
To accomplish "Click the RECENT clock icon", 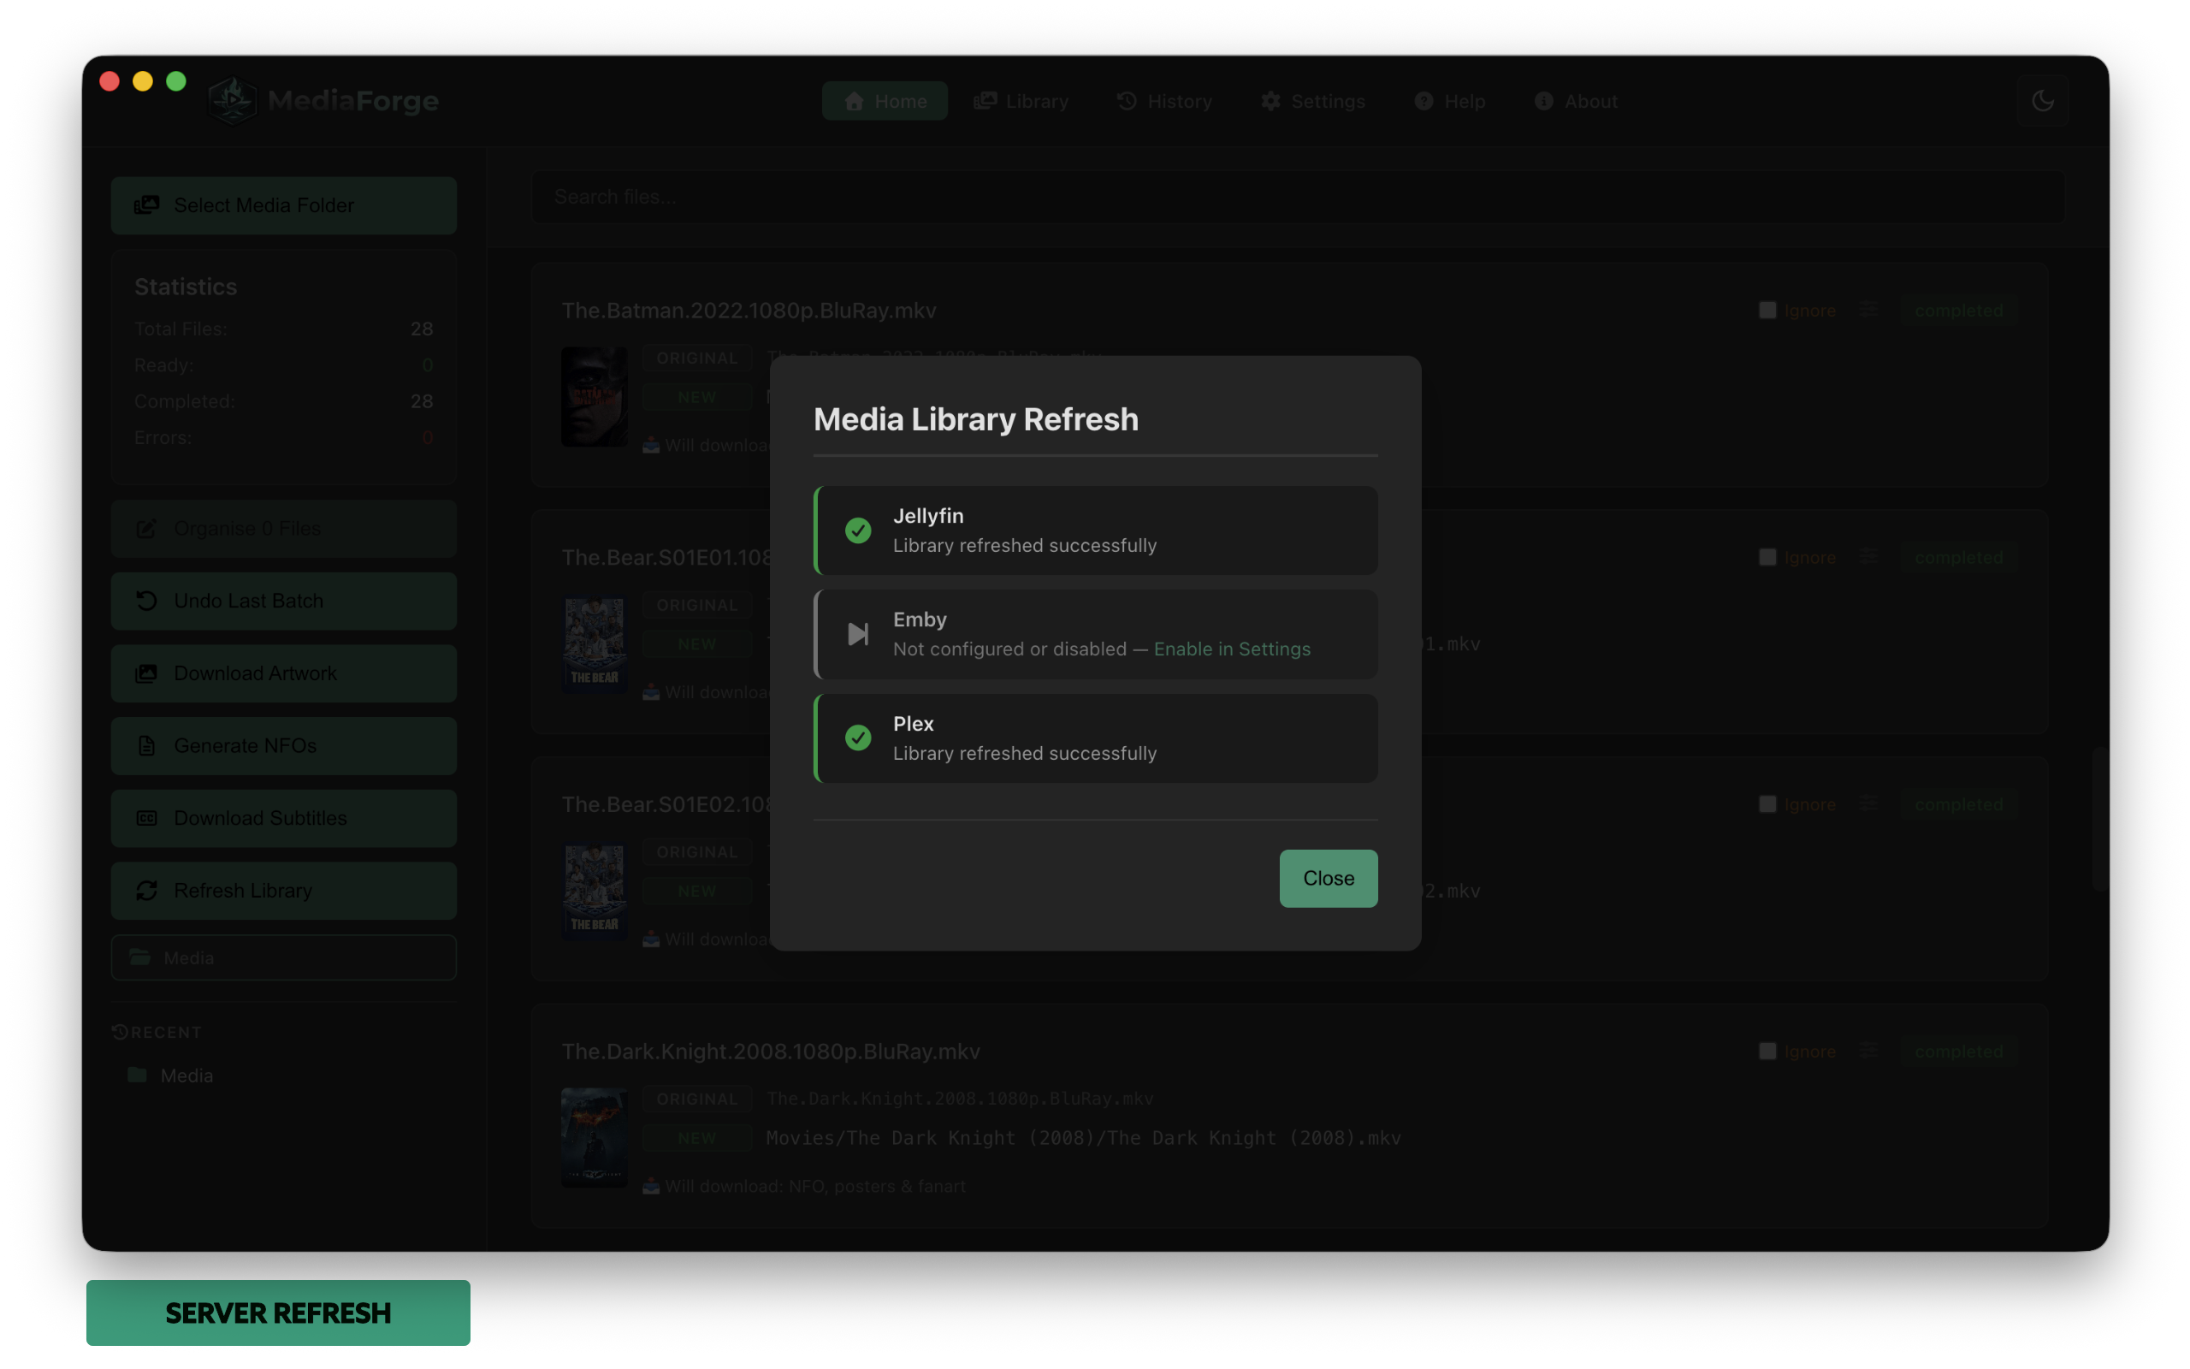I will (120, 1031).
